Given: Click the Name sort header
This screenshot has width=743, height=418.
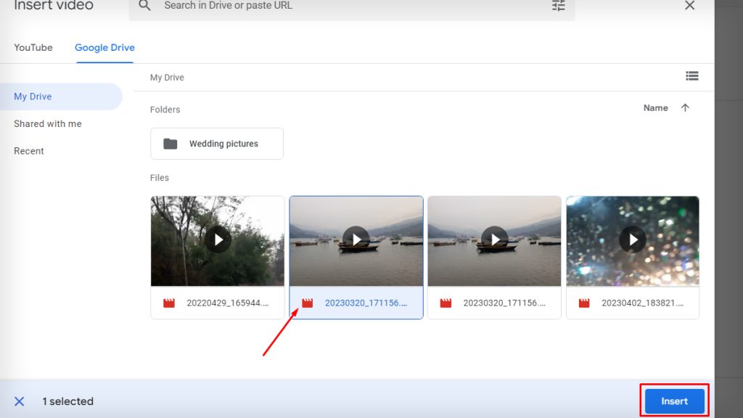Looking at the screenshot, I should click(654, 107).
